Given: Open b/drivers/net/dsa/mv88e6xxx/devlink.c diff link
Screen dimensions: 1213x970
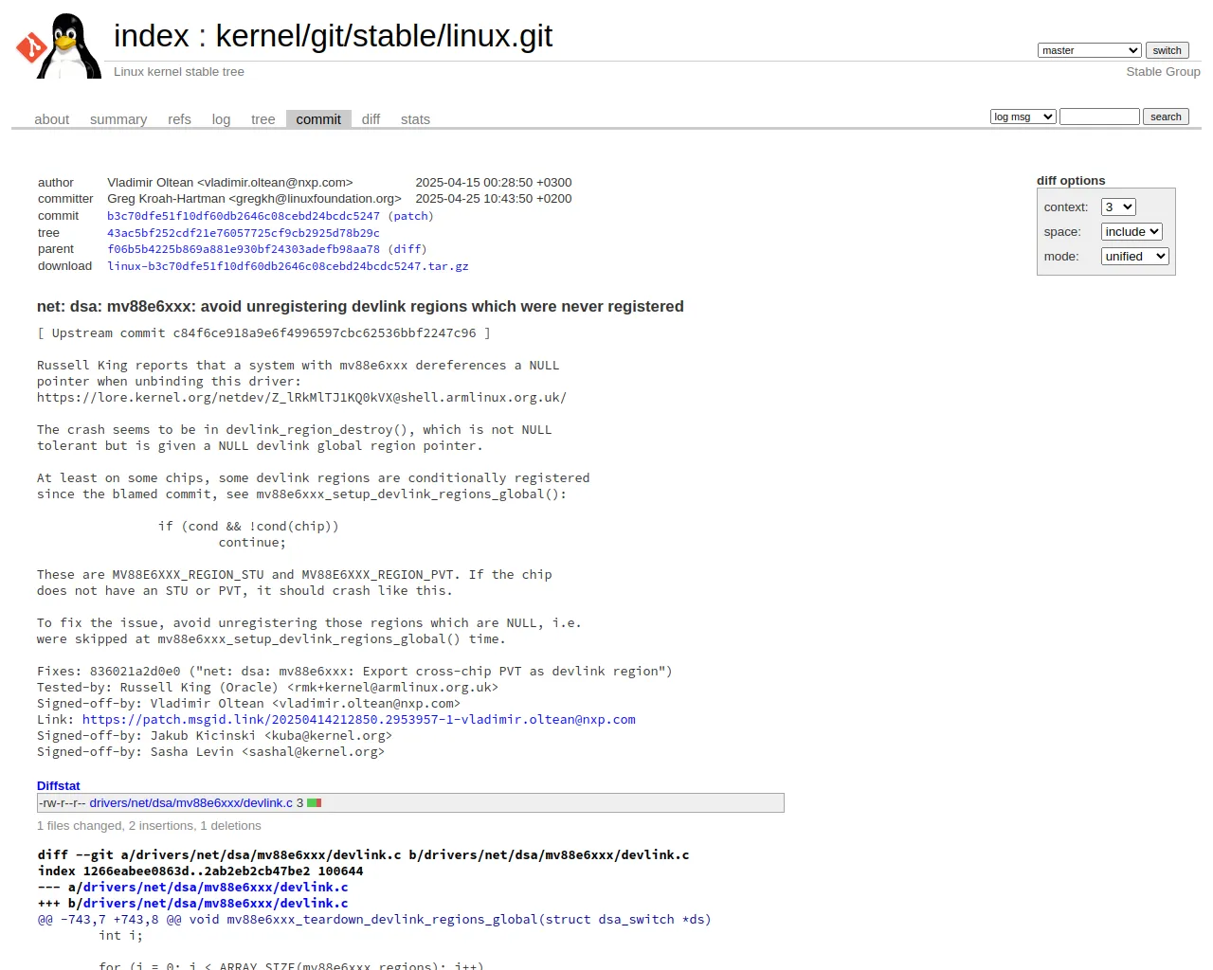Looking at the screenshot, I should click(x=215, y=904).
